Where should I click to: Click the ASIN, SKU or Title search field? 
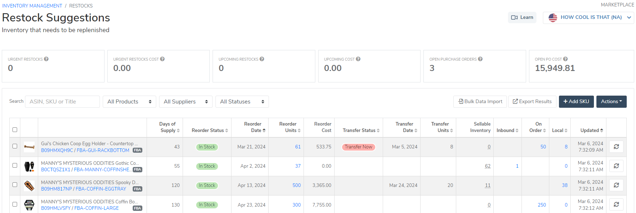point(62,102)
